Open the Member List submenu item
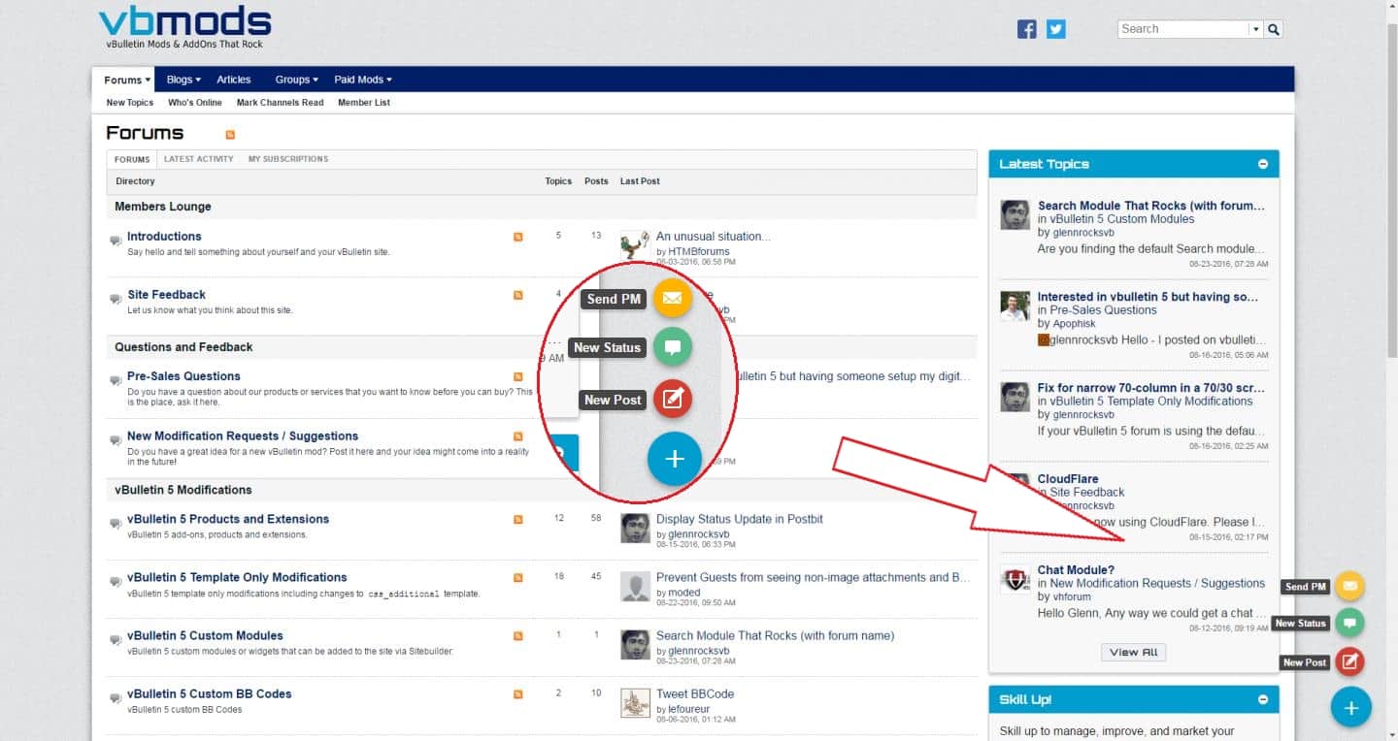 point(364,103)
